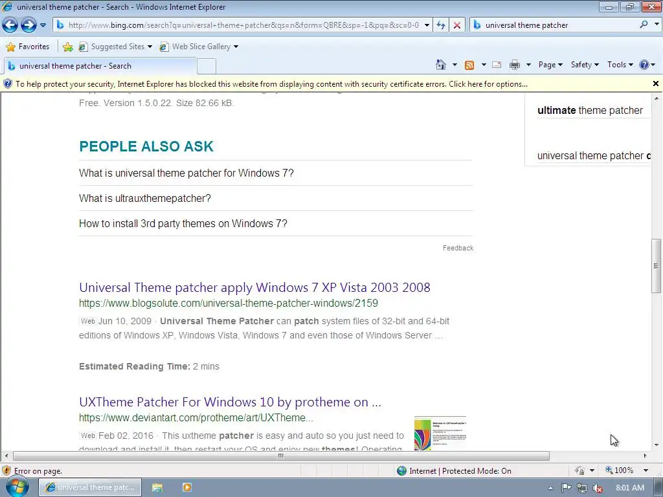Expand the Print dropdown arrow

coord(528,65)
